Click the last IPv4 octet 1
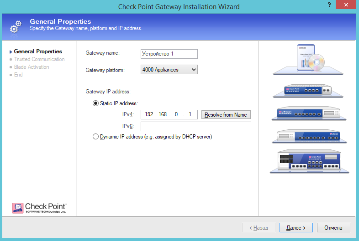This screenshot has height=241, width=359. [190, 114]
